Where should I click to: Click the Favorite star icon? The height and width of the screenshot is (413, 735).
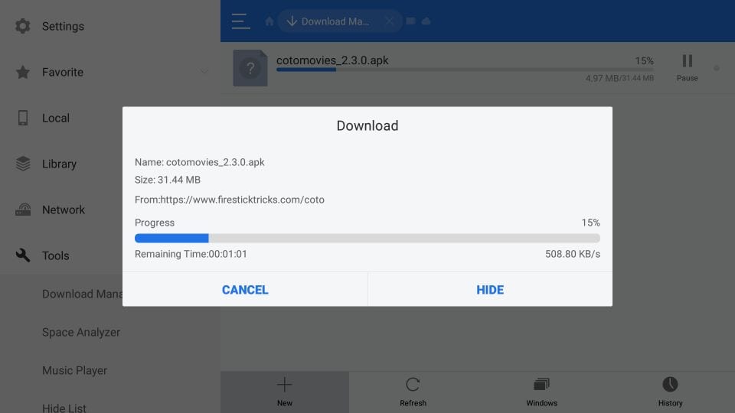[x=22, y=72]
